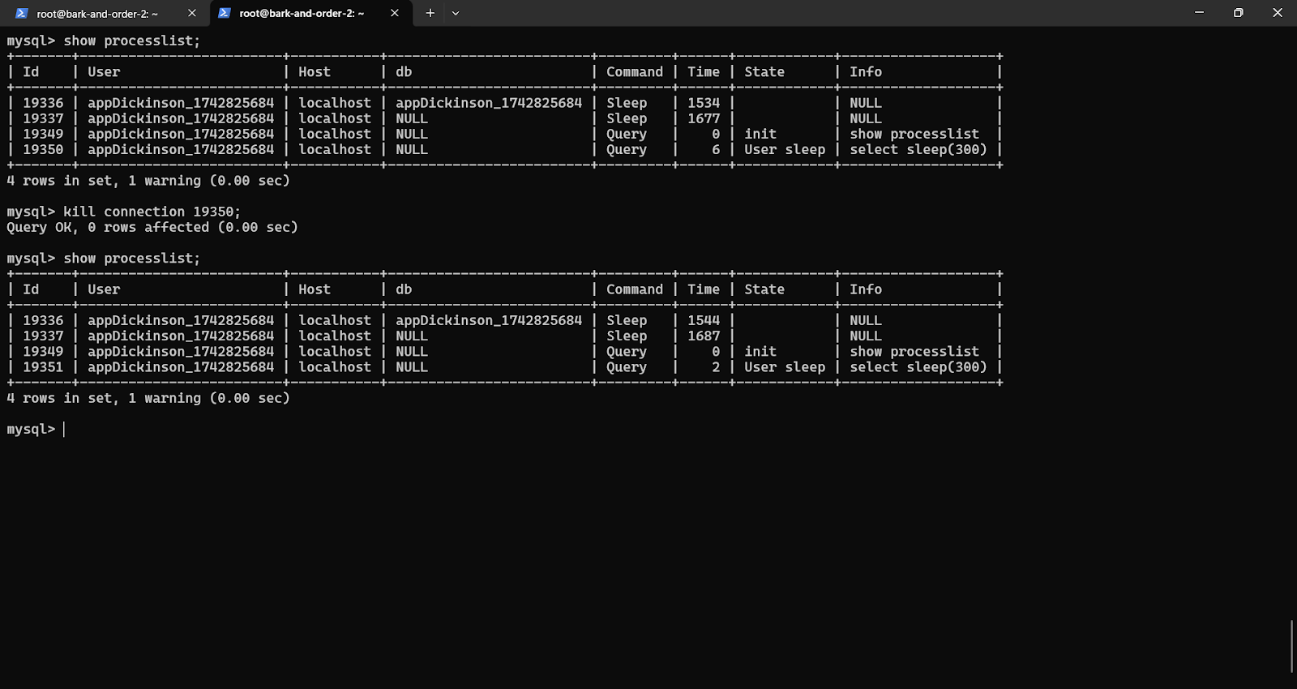Click the vertical scrollbar thumb at right edge
Image resolution: width=1297 pixels, height=689 pixels.
click(1292, 646)
